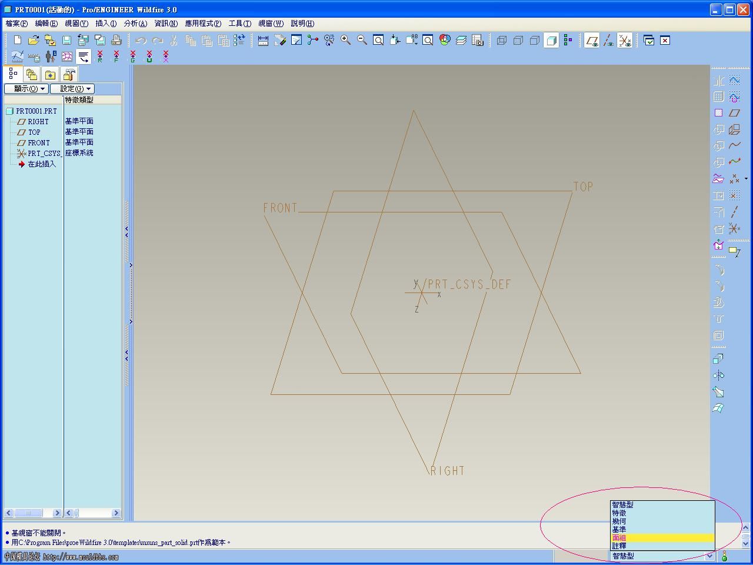This screenshot has width=753, height=565.
Task: Click the extrude tool icon
Action: point(718,359)
